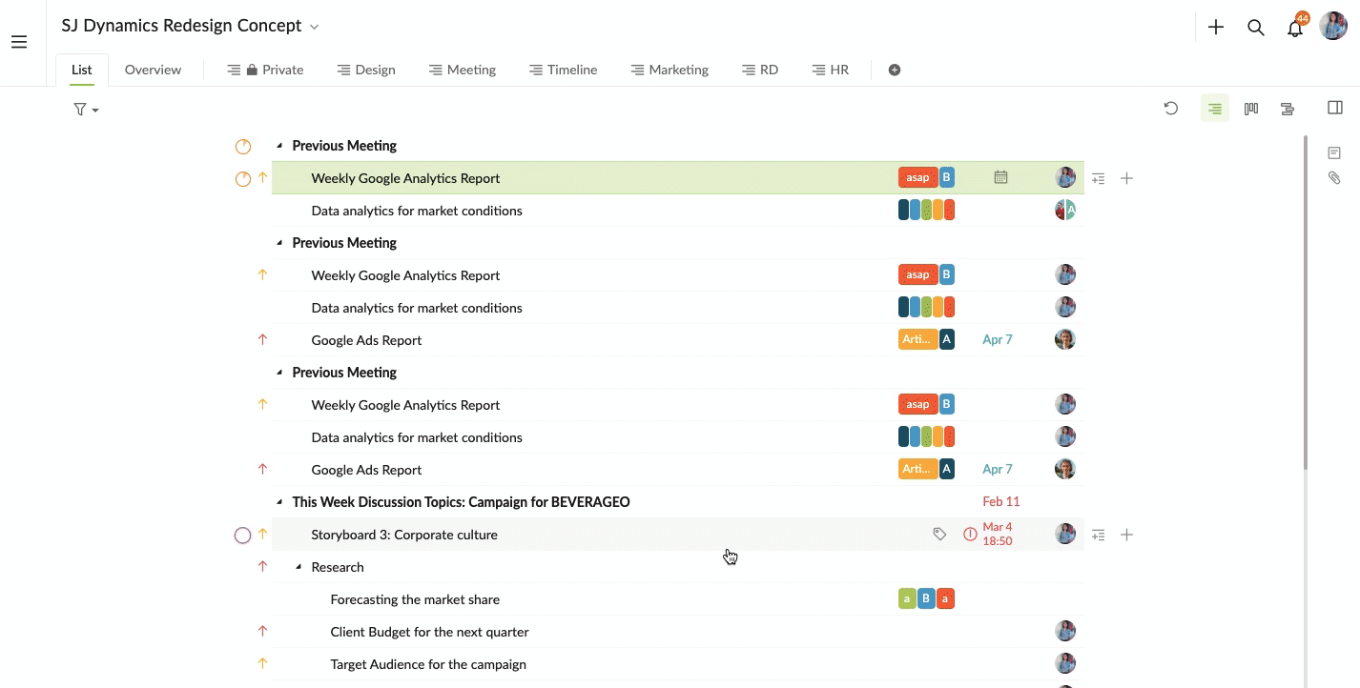
Task: Click priority arrow on highlighted Analytics Report row
Action: click(x=263, y=177)
